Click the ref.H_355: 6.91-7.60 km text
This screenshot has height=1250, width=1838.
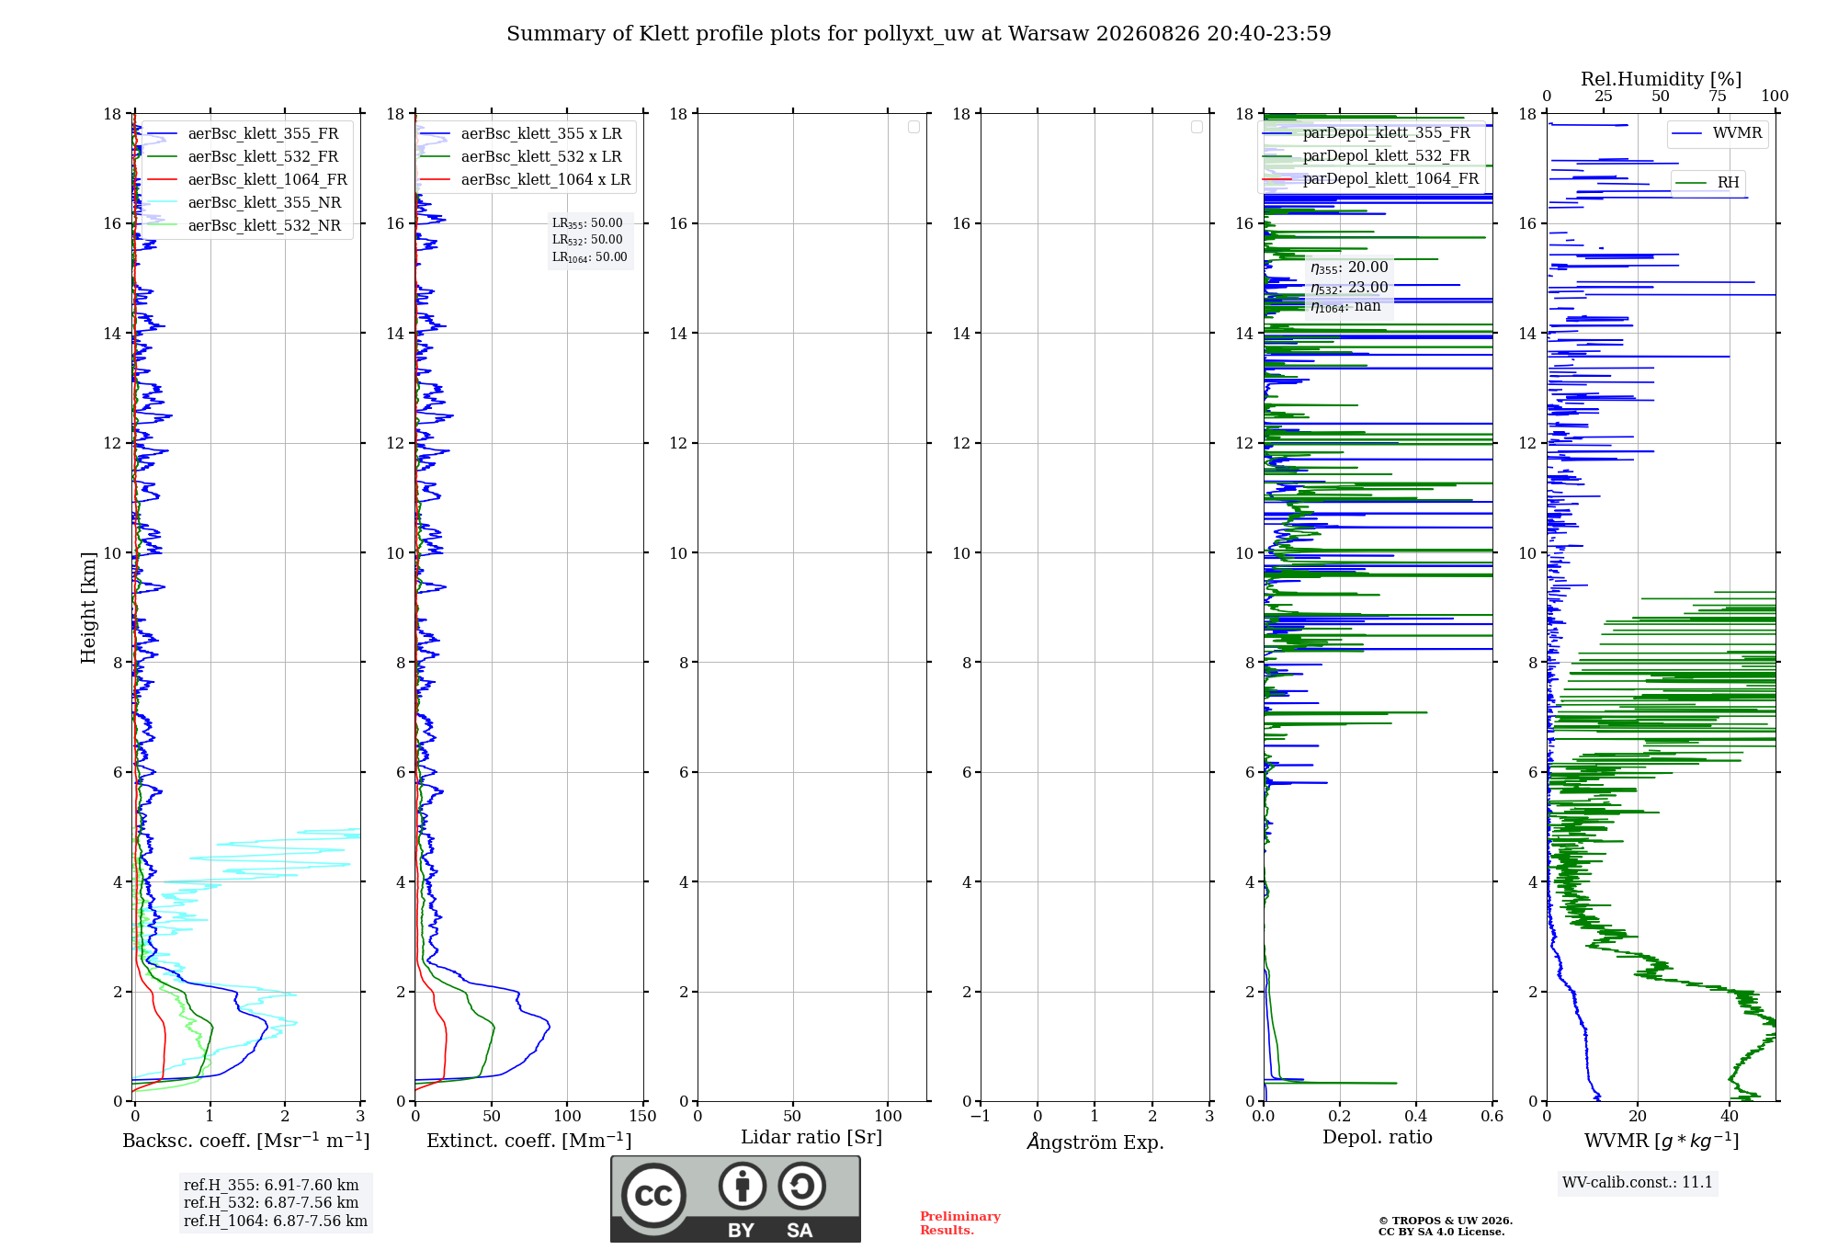point(271,1186)
